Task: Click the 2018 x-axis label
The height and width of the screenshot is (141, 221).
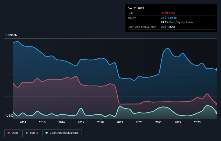Action: pos(100,122)
